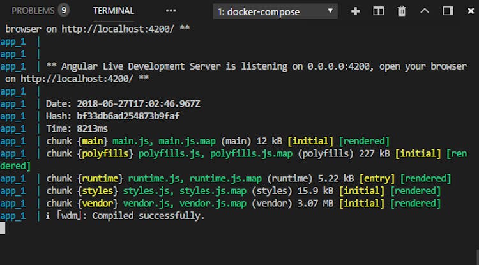Open the three-dot panel overflow menu
The height and width of the screenshot is (265, 479).
point(171,11)
